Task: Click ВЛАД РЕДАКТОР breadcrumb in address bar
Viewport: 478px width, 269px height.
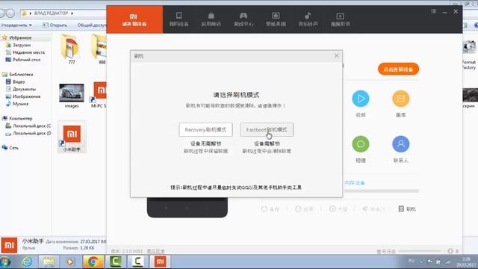Action: [51, 13]
